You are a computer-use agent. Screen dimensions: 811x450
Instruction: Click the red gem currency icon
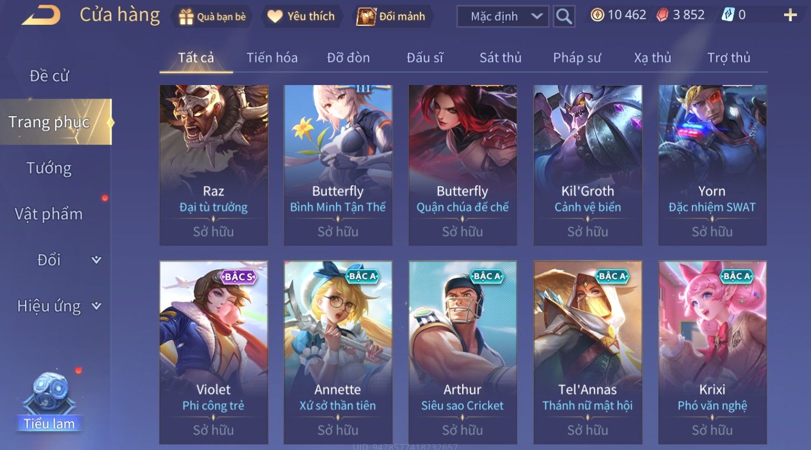[x=662, y=15]
